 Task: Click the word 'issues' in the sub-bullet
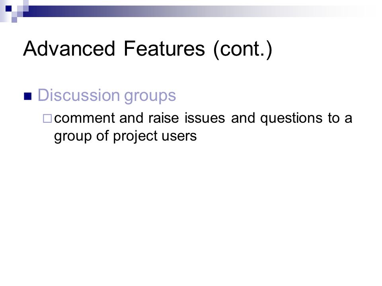(x=205, y=118)
